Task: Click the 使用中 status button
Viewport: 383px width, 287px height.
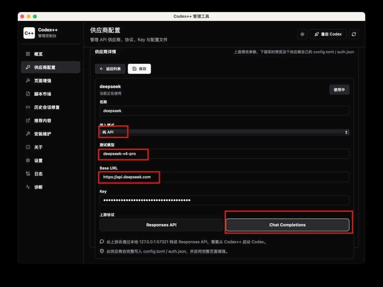Action: click(x=339, y=90)
